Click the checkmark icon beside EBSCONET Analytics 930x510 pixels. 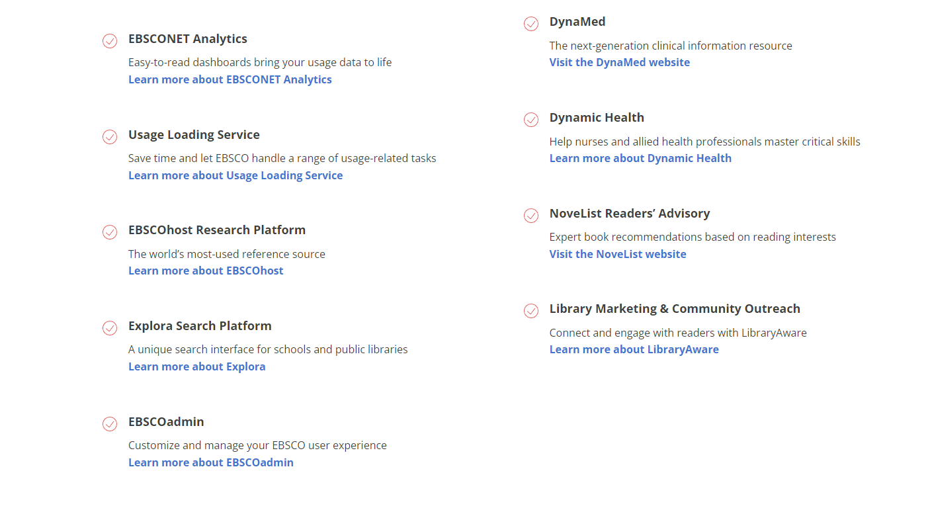(110, 41)
